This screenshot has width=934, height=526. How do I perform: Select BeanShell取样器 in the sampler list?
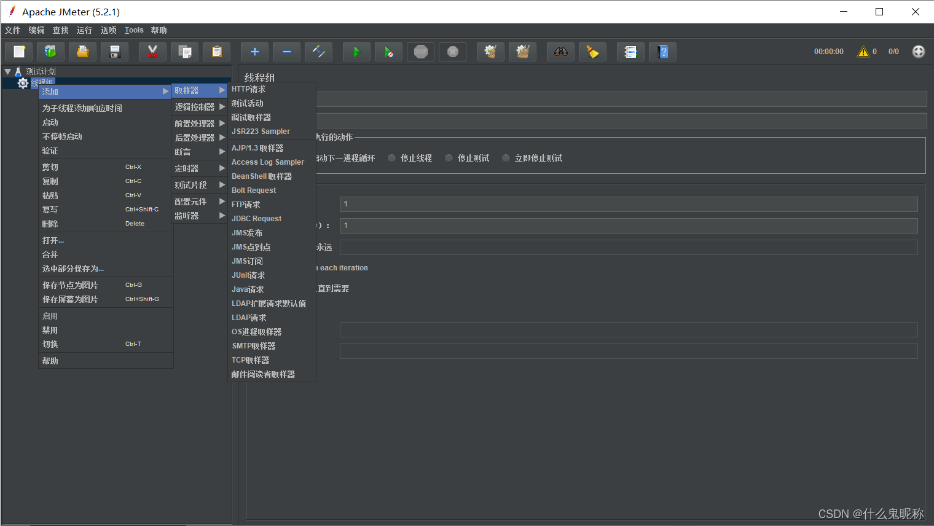click(272, 176)
